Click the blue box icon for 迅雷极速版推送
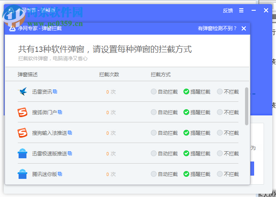Image resolution: width=276 pixels, height=197 pixels. tap(22, 153)
